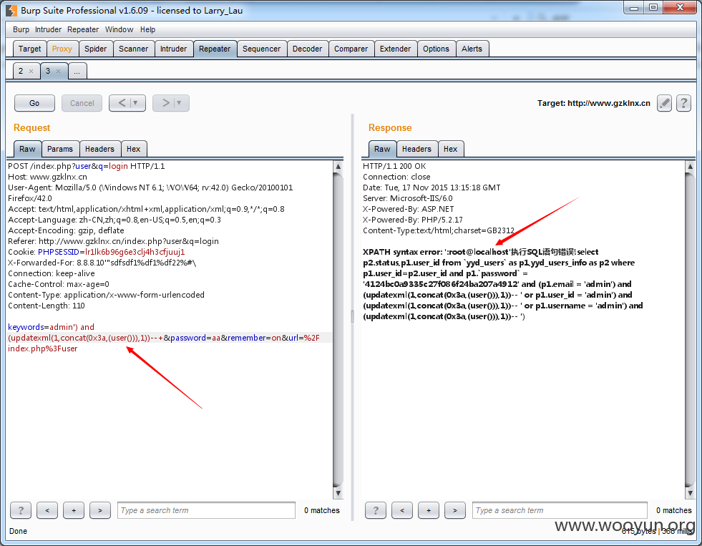
Task: Select response Headers tab
Action: (x=416, y=149)
